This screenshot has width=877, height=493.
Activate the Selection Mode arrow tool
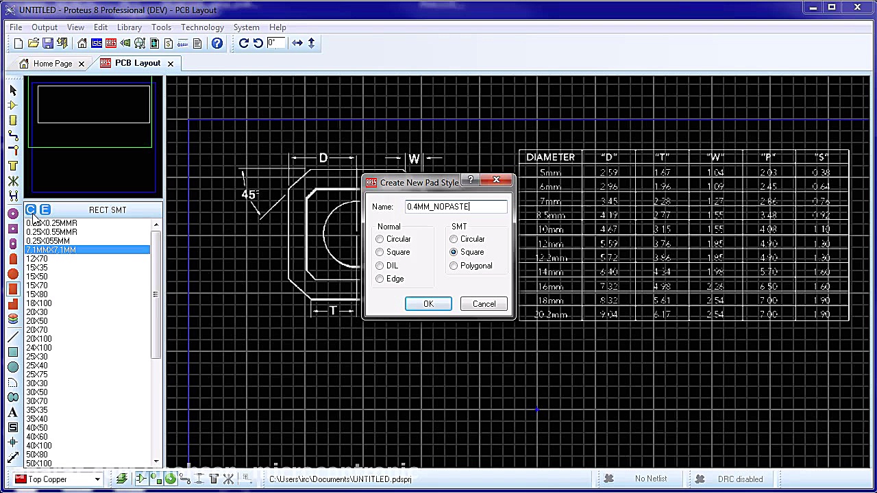pyautogui.click(x=13, y=90)
